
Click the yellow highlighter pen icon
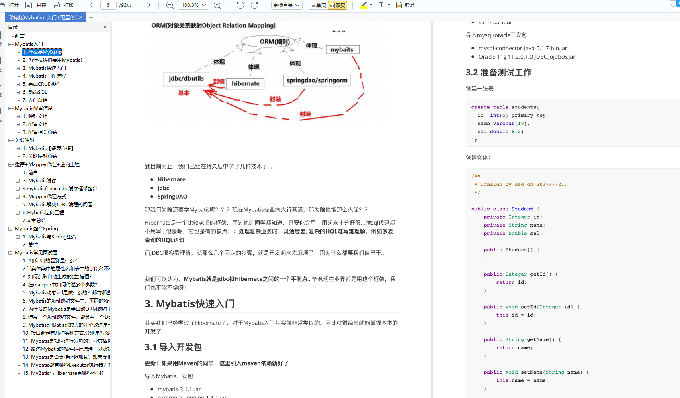click(364, 5)
